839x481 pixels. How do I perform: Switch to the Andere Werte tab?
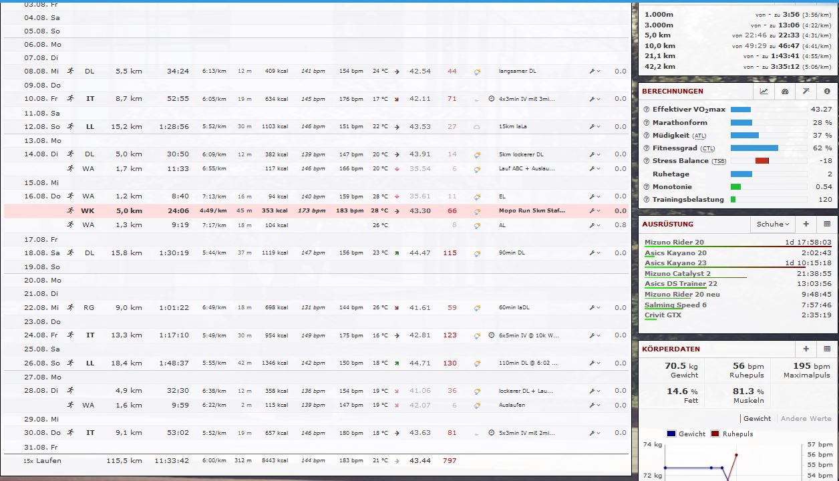coord(806,418)
